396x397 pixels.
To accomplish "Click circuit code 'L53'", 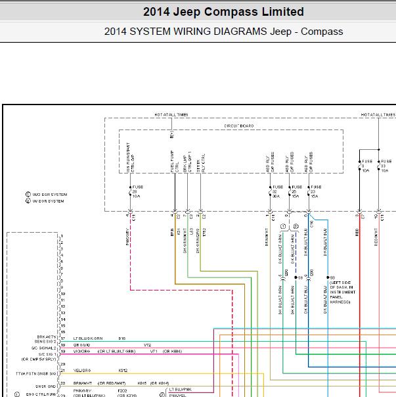I will click(x=191, y=231).
